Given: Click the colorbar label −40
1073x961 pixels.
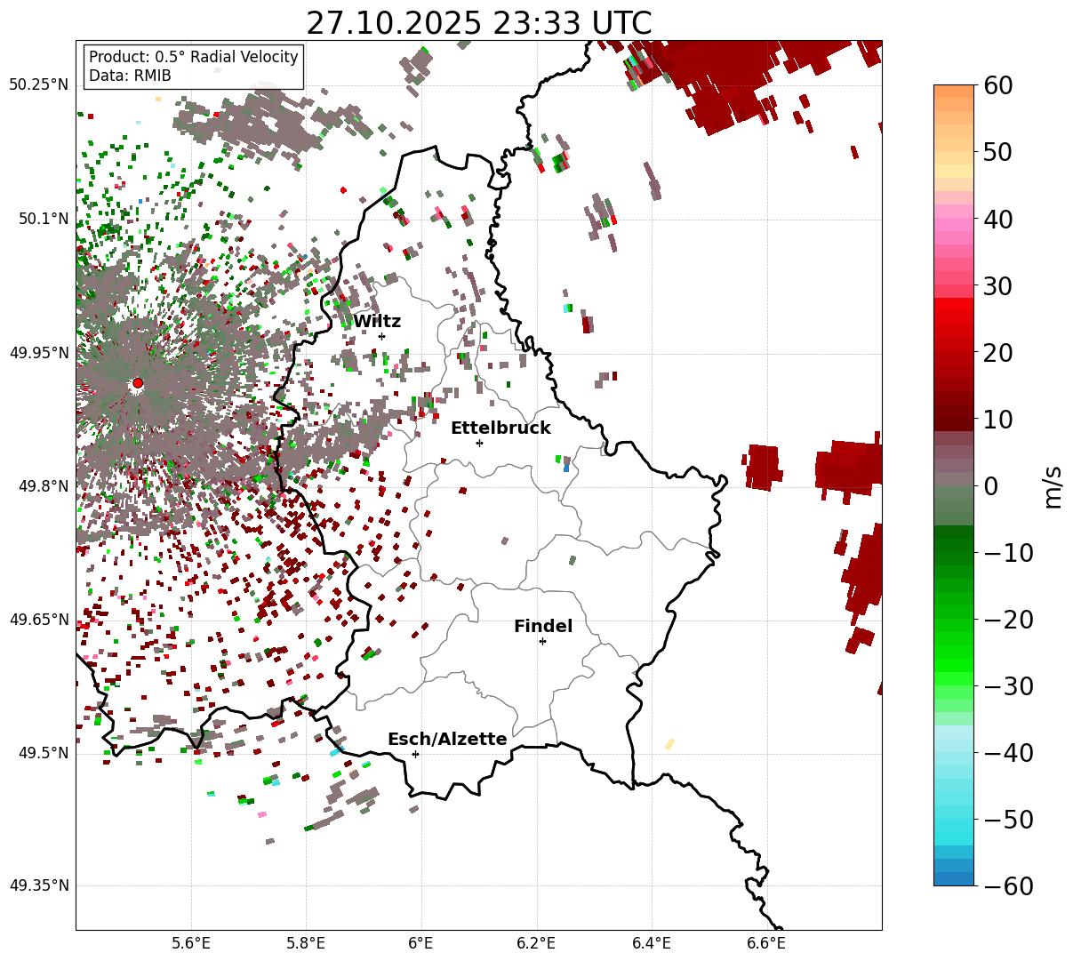Looking at the screenshot, I should (x=1008, y=752).
